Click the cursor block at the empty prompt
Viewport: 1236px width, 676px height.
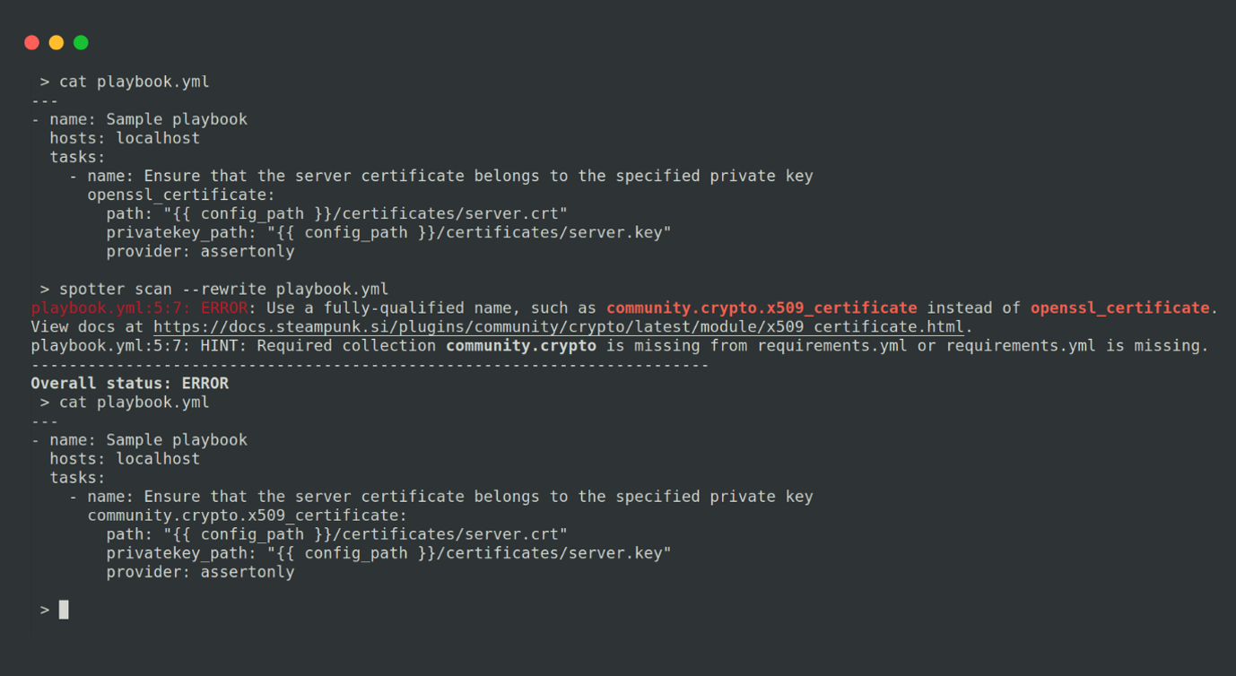[64, 610]
